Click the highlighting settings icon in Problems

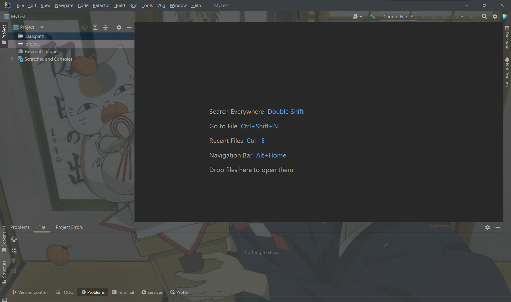point(14,239)
